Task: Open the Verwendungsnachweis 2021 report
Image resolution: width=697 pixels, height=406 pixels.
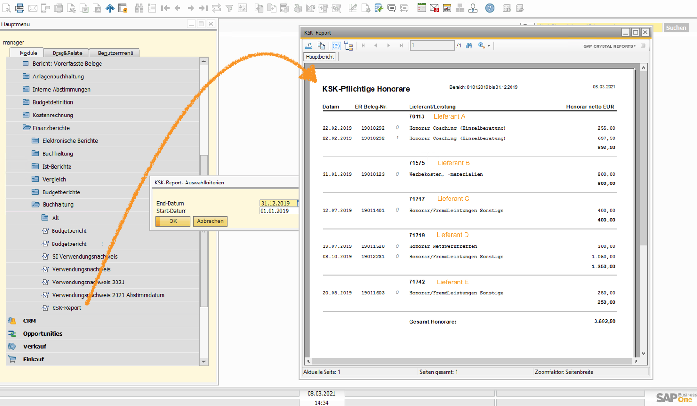Action: [x=88, y=282]
